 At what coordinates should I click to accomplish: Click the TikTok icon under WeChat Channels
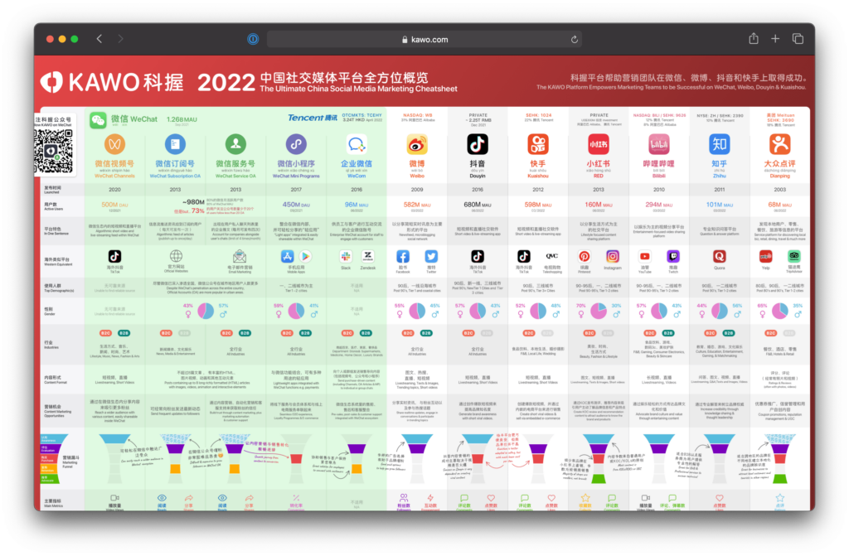point(114,257)
